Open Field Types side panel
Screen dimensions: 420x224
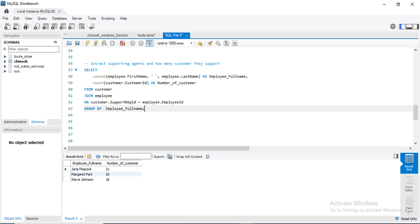tap(409, 204)
